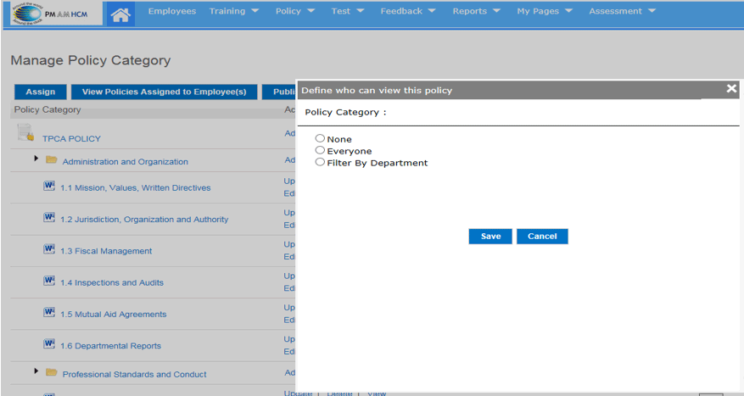
Task: Click the Home icon in navigation bar
Action: click(x=122, y=14)
